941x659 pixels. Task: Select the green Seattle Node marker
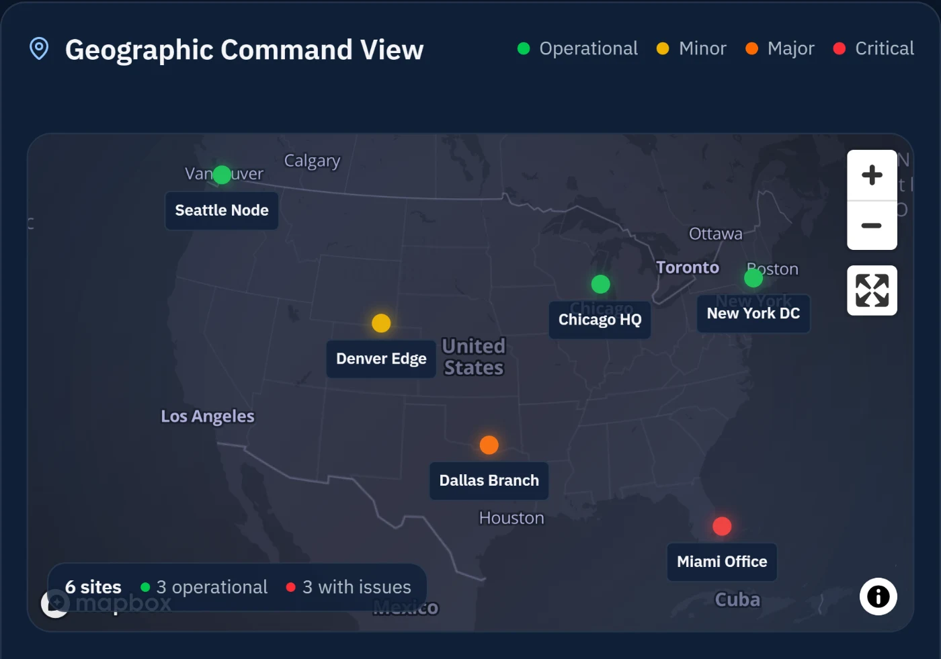click(x=222, y=175)
